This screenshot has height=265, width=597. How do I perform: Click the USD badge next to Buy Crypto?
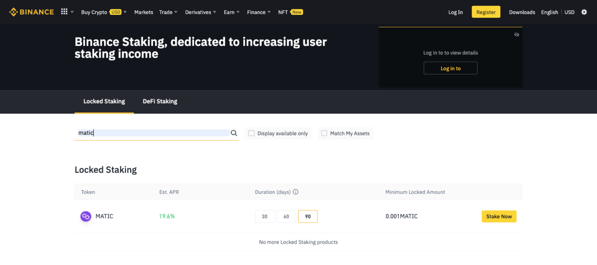pyautogui.click(x=116, y=12)
